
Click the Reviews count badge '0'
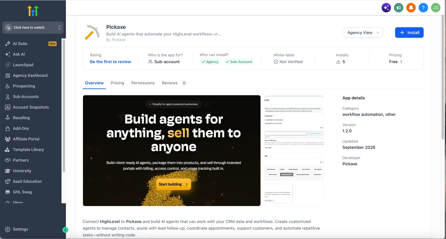tap(184, 83)
